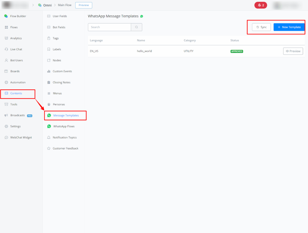Image resolution: width=308 pixels, height=233 pixels.
Task: Open the Tags contents section
Action: [56, 38]
